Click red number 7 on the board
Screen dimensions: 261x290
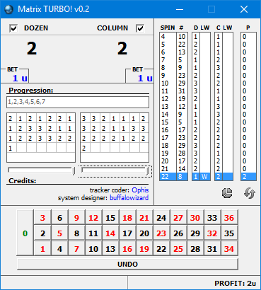tap(76, 249)
